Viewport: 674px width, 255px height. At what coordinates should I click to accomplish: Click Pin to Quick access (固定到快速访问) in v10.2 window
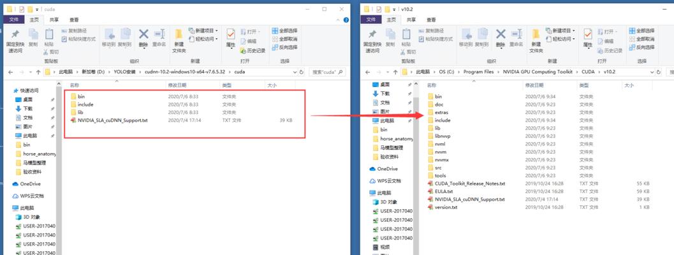point(372,41)
